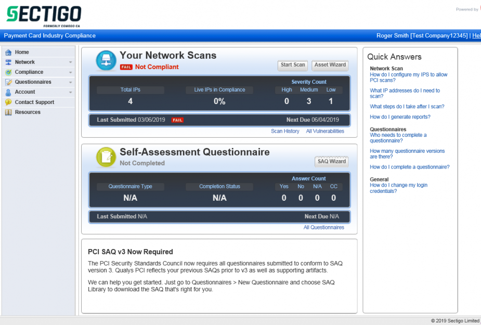The height and width of the screenshot is (325, 481).
Task: Open 'How do I complete a questionnaire?'
Action: (x=410, y=167)
